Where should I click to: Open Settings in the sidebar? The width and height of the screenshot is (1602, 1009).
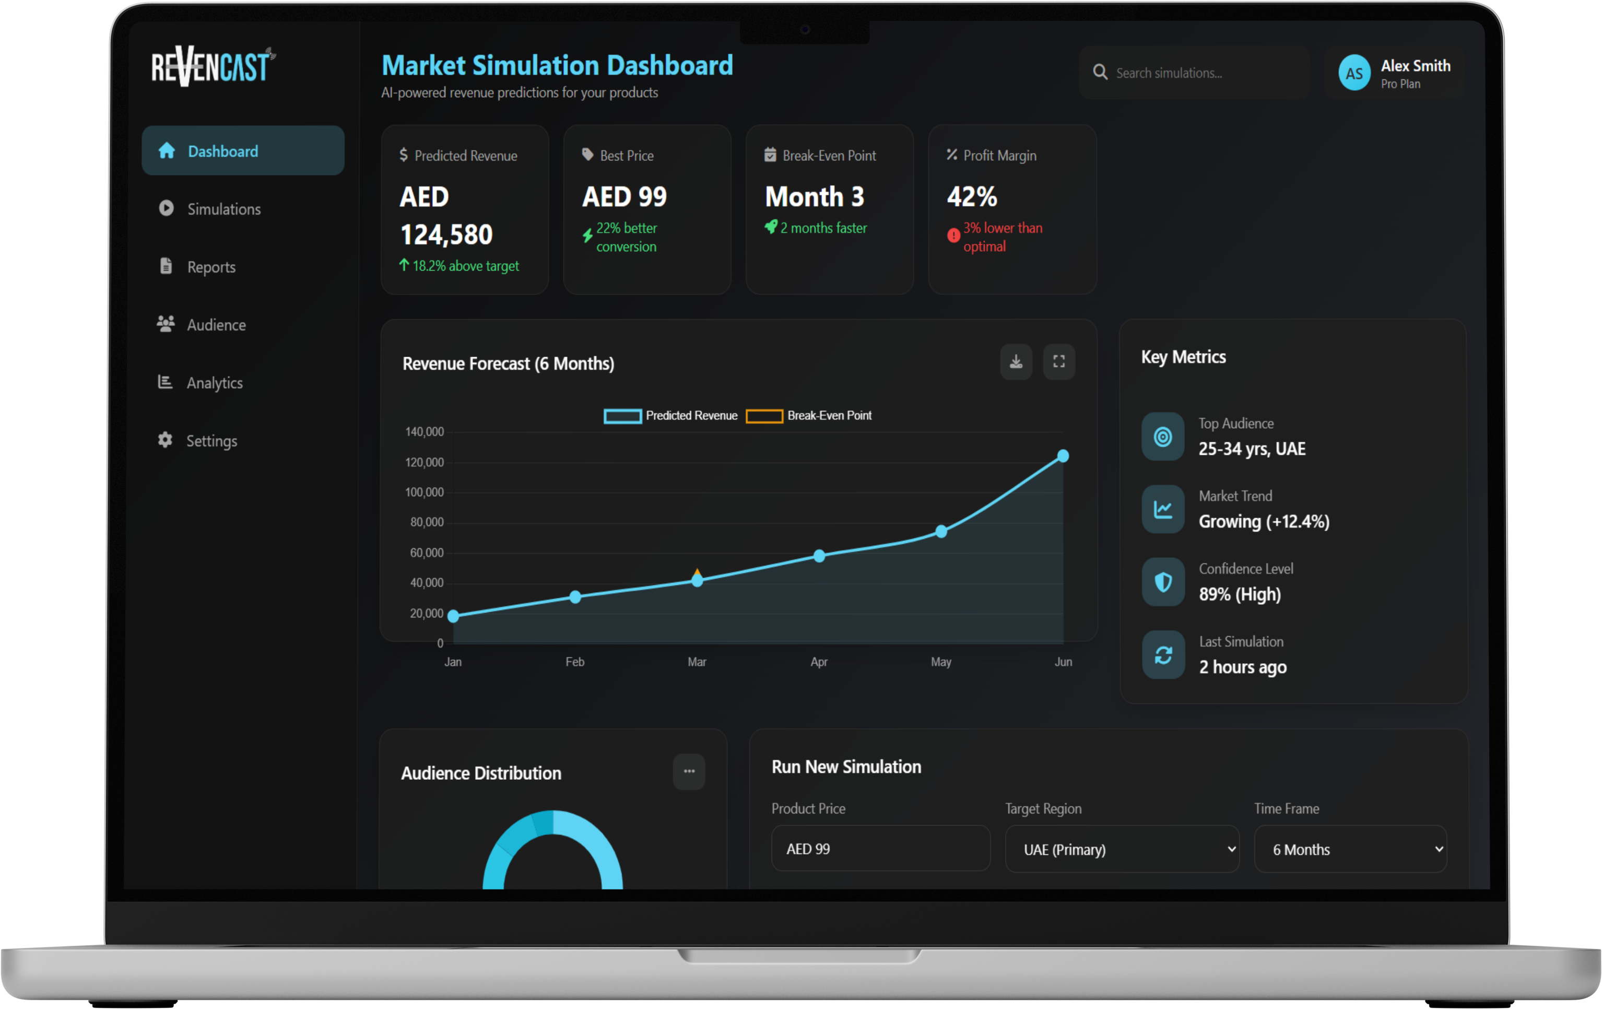(211, 441)
